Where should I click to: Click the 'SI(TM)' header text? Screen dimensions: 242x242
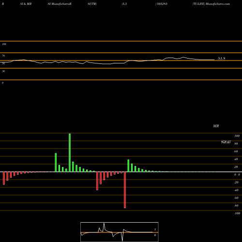click(92, 4)
